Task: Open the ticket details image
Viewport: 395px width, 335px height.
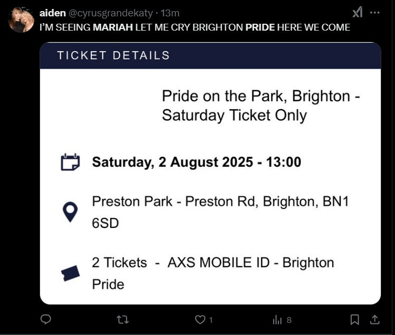Action: [210, 174]
